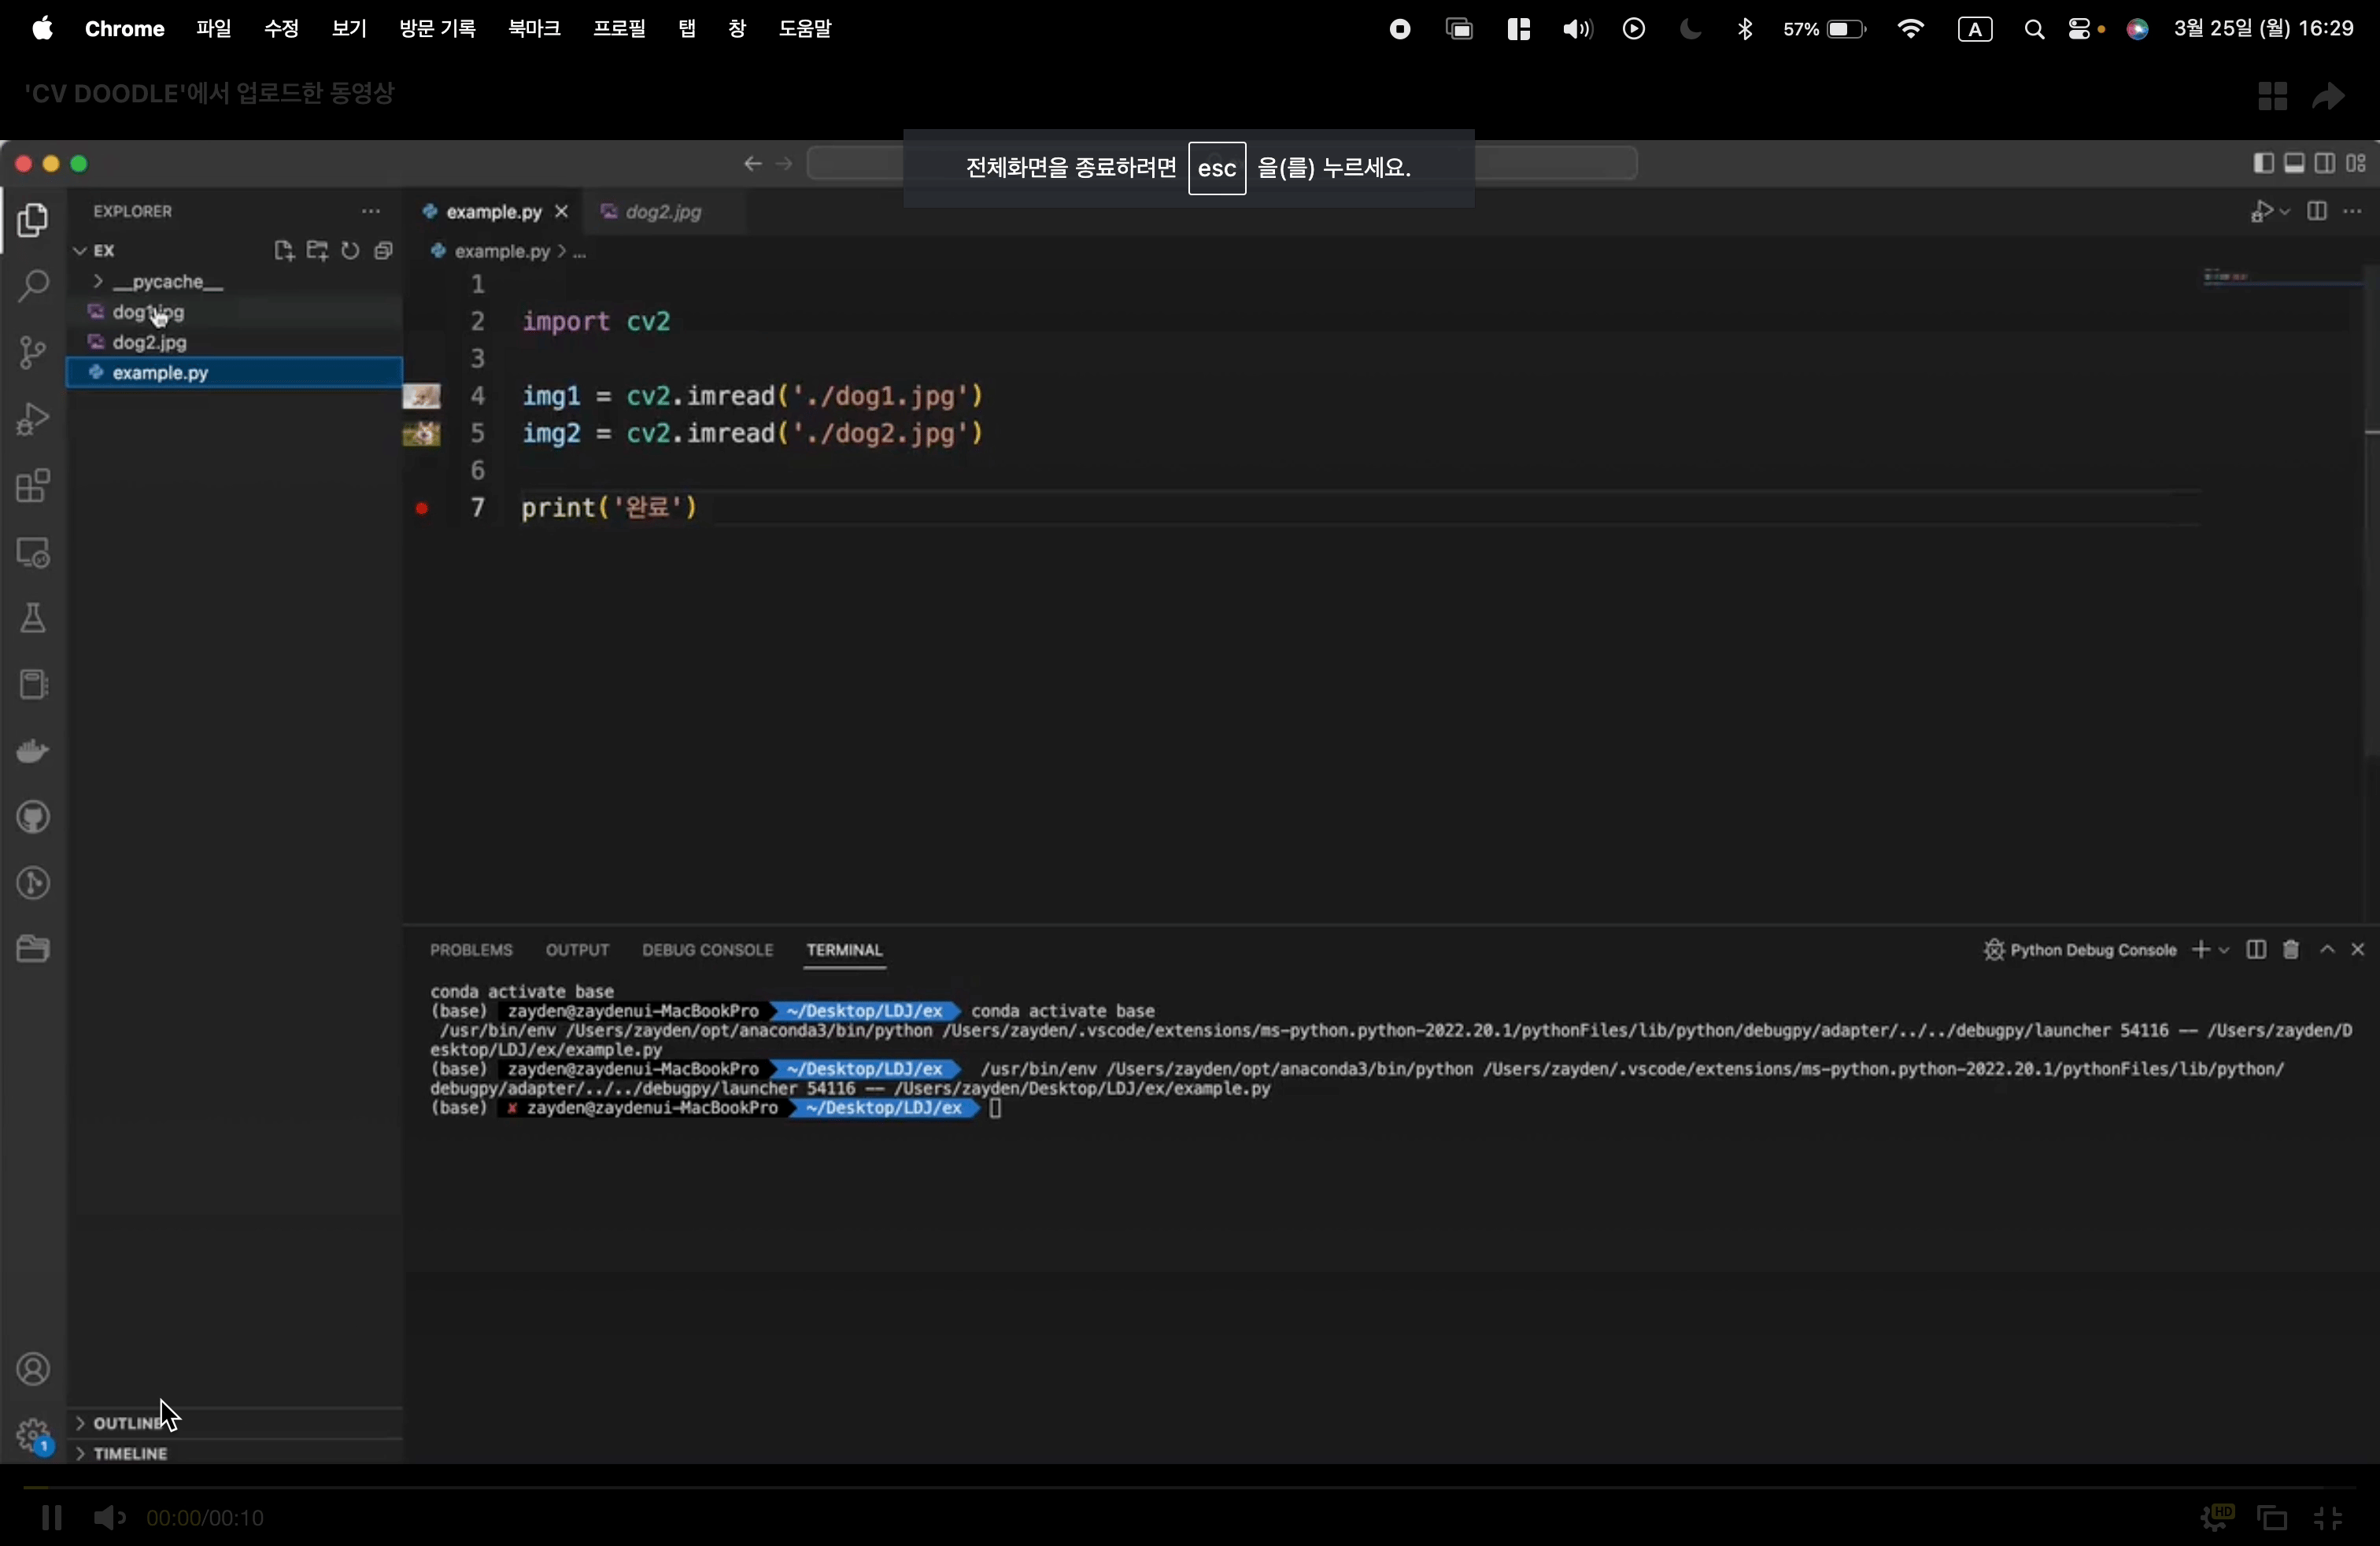2380x1546 pixels.
Task: Click the New File icon in Explorer
Action: (x=284, y=251)
